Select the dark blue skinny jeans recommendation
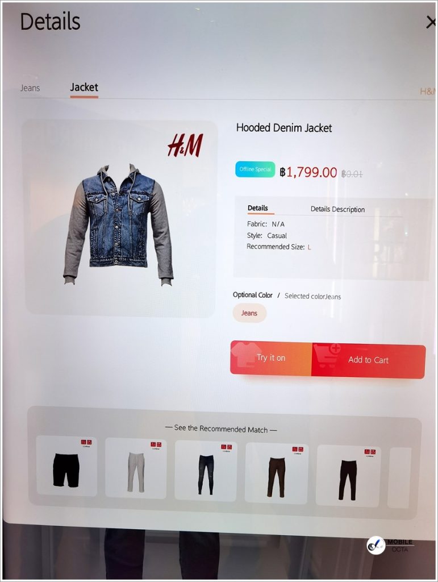Viewport: 438px width, 582px height. [x=206, y=471]
